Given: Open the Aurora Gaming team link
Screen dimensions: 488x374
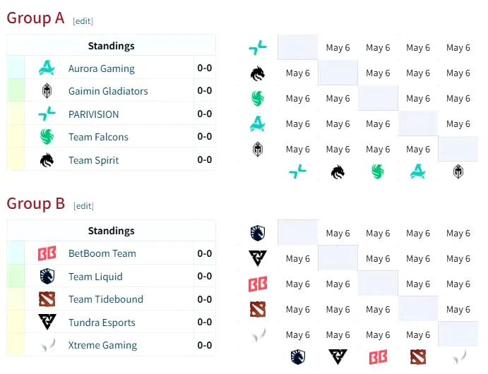Looking at the screenshot, I should click(102, 68).
